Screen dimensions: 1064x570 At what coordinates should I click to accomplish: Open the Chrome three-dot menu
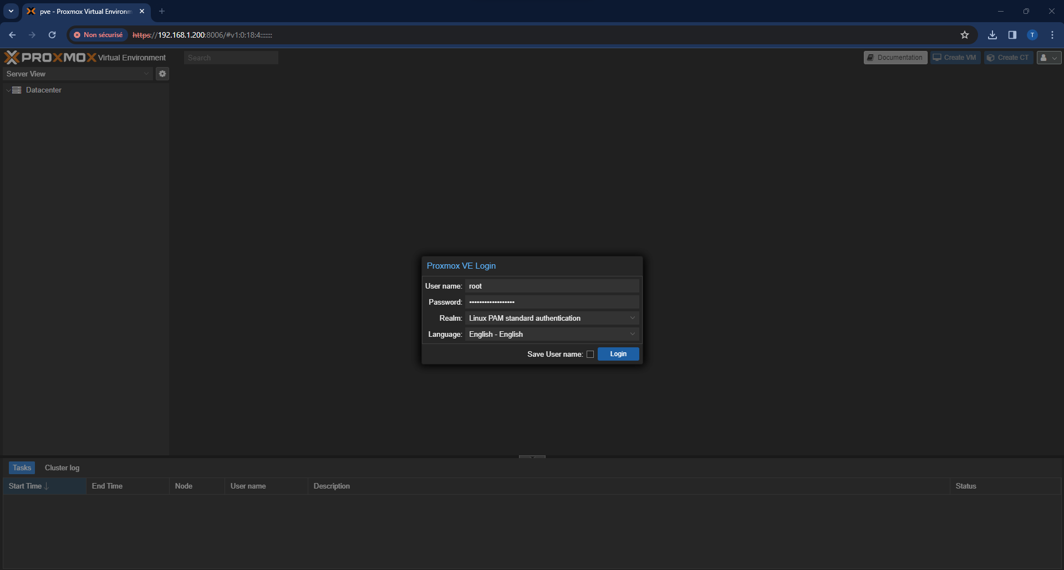(1052, 35)
